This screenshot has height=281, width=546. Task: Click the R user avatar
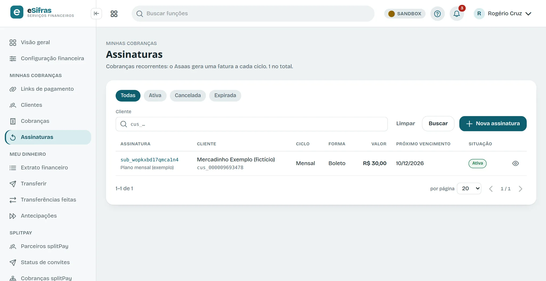479,14
